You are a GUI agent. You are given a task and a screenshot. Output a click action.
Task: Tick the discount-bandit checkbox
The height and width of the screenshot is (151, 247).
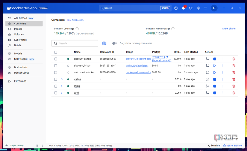pyautogui.click(x=56, y=59)
